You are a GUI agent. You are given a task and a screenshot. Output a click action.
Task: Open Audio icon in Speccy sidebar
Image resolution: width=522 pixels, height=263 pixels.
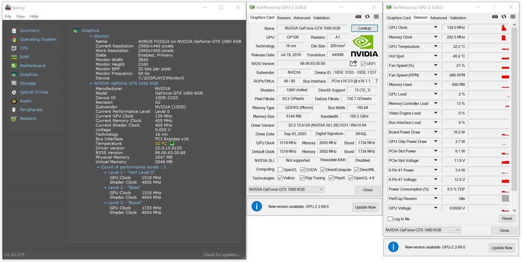14,101
